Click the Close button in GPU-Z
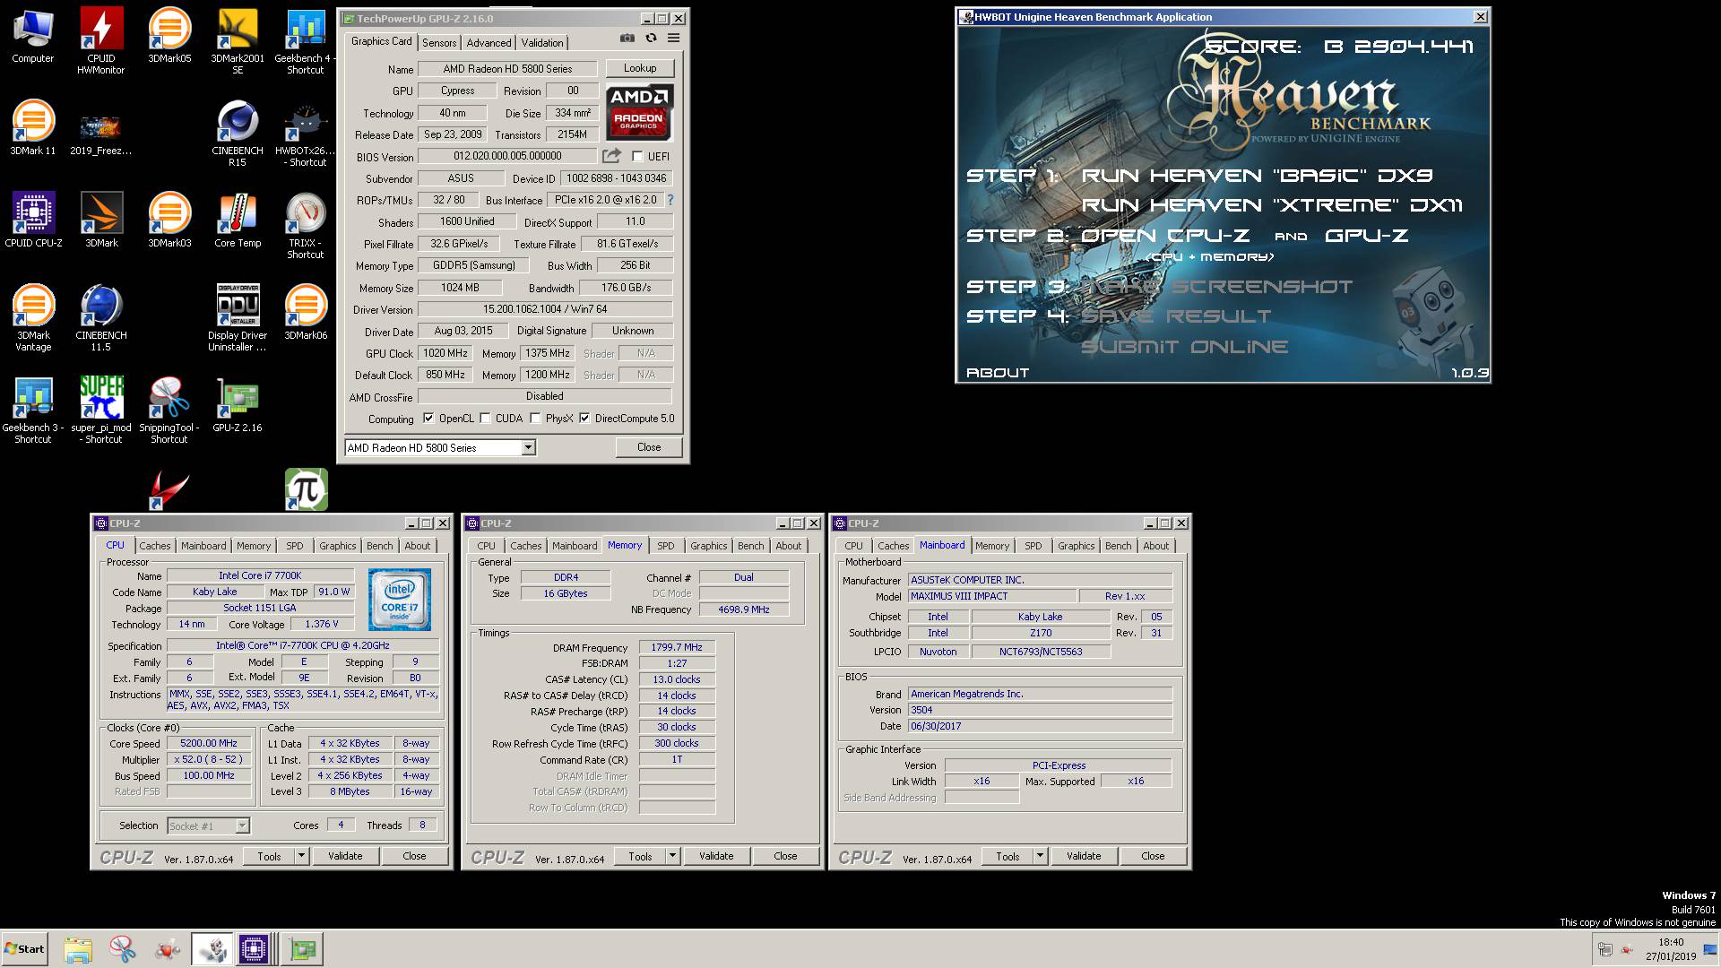1721x968 pixels. [x=649, y=447]
